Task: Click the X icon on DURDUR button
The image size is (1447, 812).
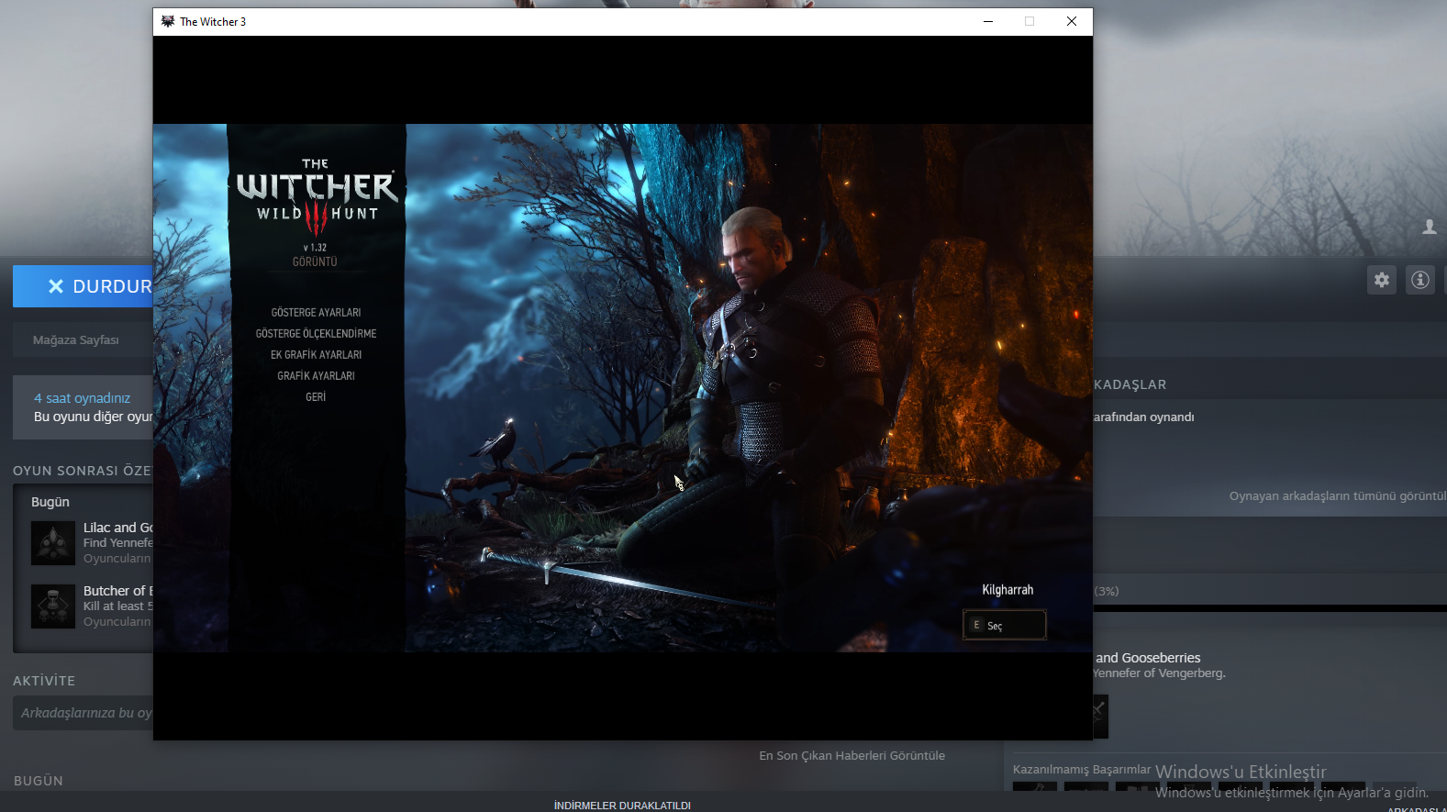Action: [56, 286]
